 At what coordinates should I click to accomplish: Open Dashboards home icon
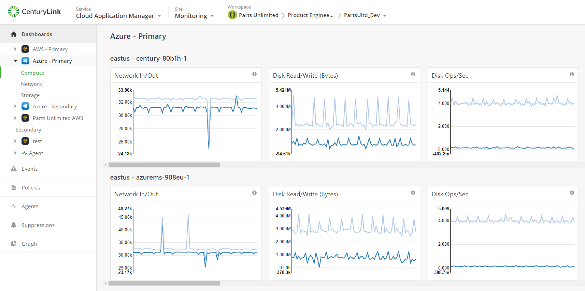[x=14, y=34]
